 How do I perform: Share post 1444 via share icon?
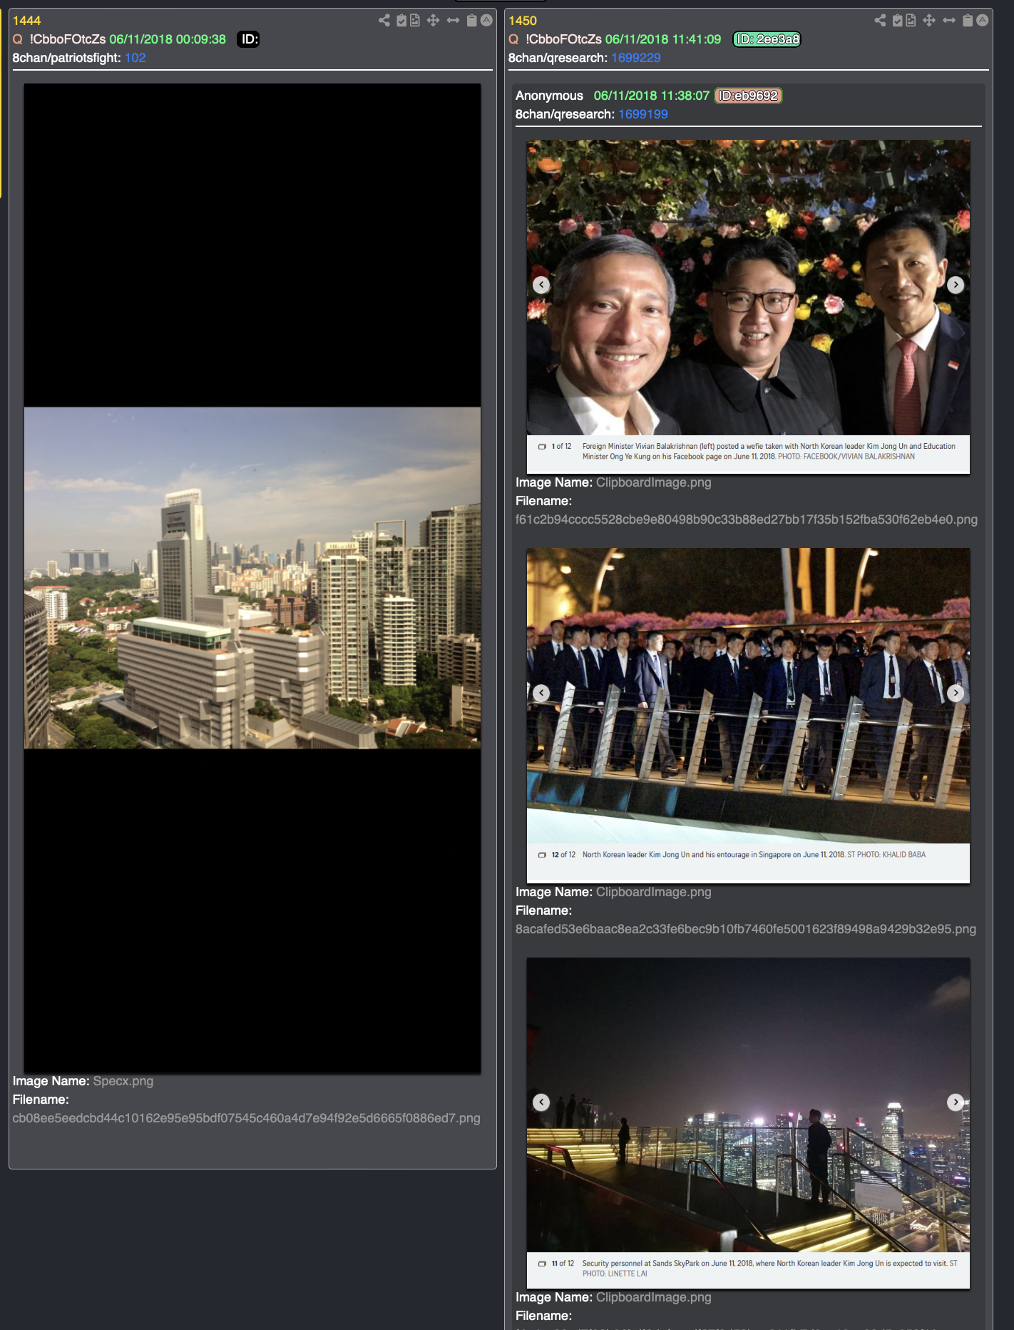384,21
